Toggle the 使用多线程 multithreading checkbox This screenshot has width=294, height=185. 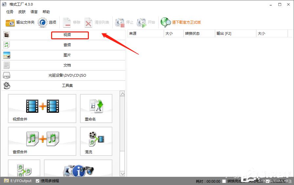tap(37, 181)
